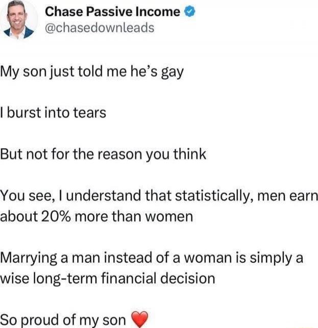Click "But not for the reason you think"
The height and width of the screenshot is (328, 318).
click(104, 154)
